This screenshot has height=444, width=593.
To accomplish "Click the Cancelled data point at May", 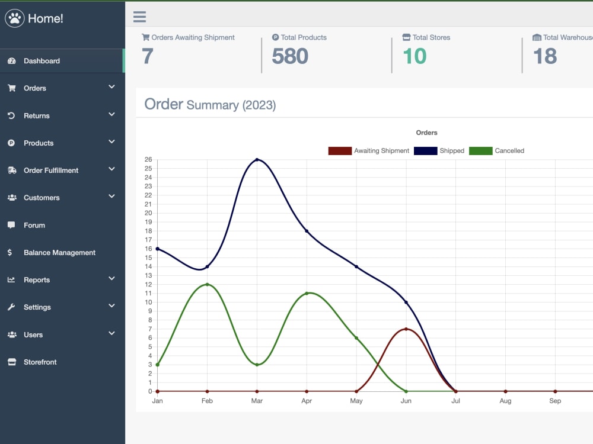I will click(x=356, y=338).
